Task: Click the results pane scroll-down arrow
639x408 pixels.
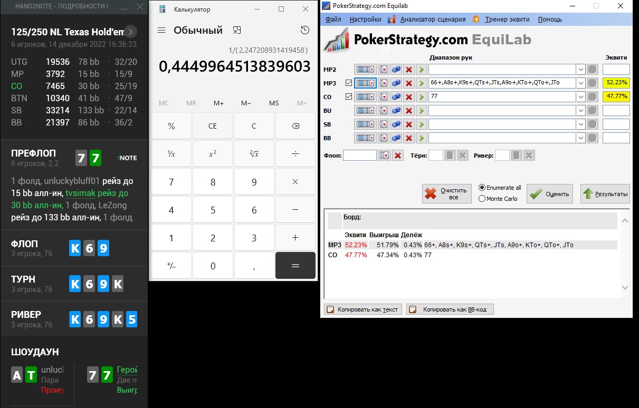Action: click(x=625, y=287)
